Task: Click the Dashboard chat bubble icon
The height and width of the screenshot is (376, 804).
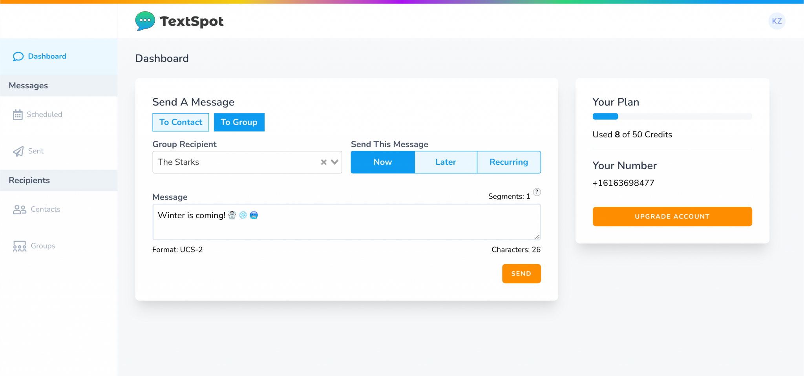Action: [18, 57]
